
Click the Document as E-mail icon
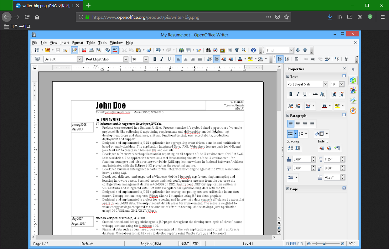65,50
